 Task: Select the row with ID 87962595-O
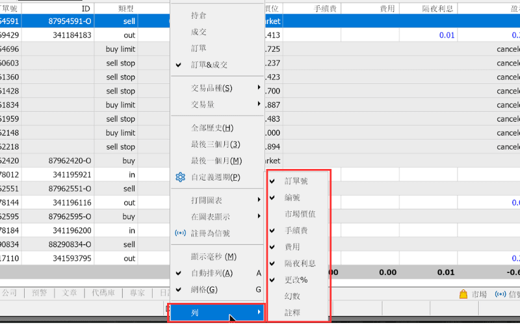point(70,216)
